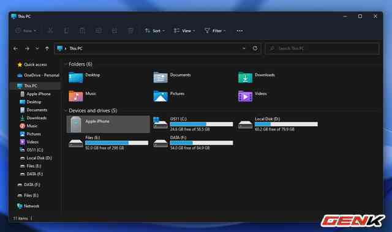Open the Filter dropdown

point(215,31)
